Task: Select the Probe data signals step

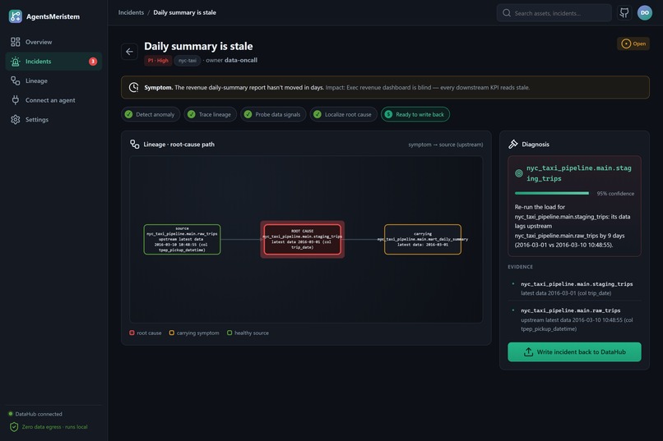Action: tap(273, 114)
